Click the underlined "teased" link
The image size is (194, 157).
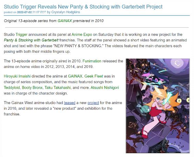point(70,103)
